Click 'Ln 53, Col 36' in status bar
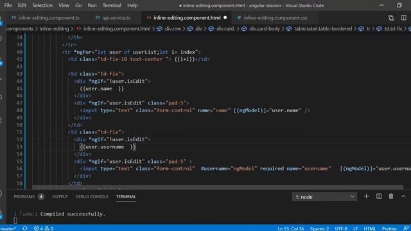Screen dimensions: 411x231 coord(291,228)
